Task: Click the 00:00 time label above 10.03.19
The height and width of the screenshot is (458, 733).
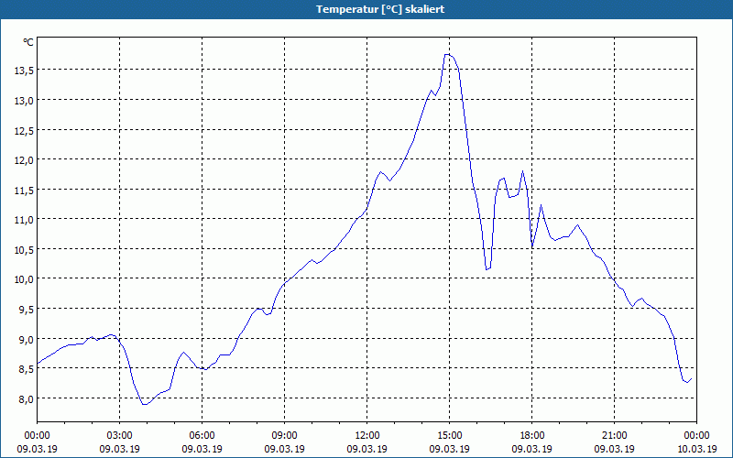Action: click(x=696, y=436)
